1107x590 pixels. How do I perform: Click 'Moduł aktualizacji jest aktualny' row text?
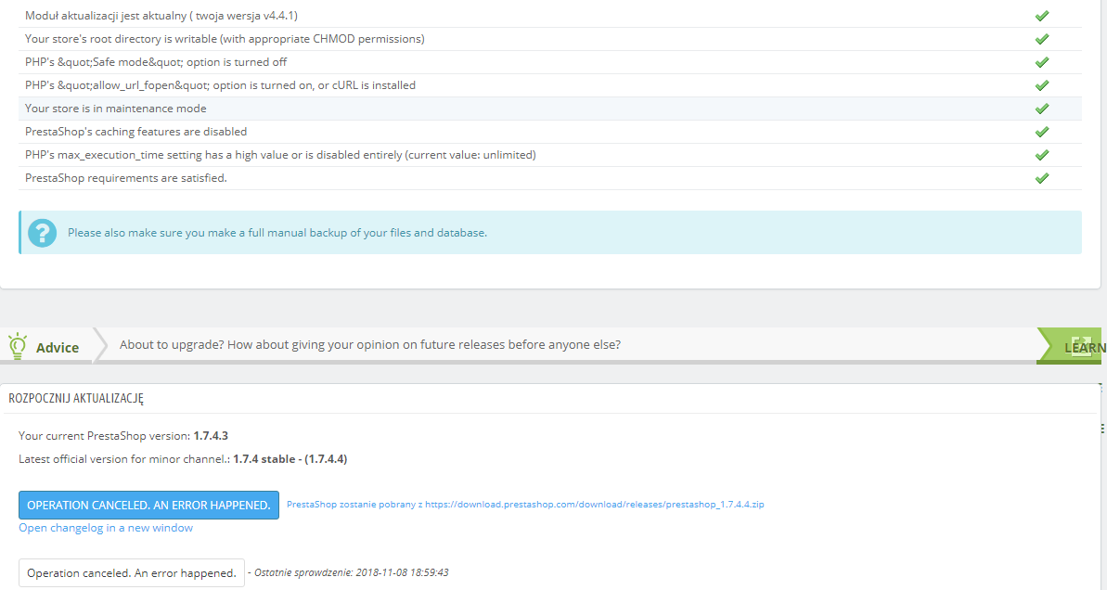click(x=161, y=16)
